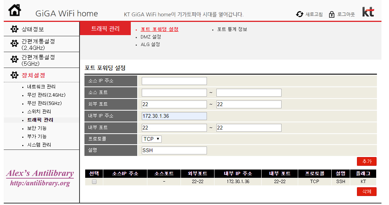389x205 pixels.
Task: Focus the 내부 포트 end field
Action: tap(249, 128)
